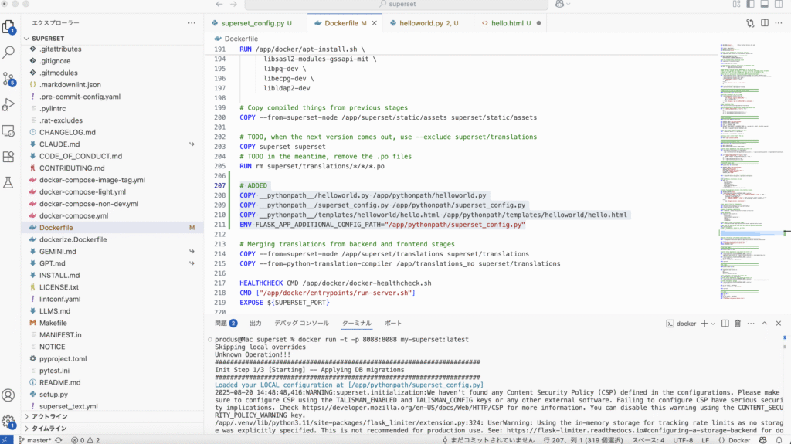Open the Remote Explorer icon
This screenshot has width=791, height=444.
(9, 130)
